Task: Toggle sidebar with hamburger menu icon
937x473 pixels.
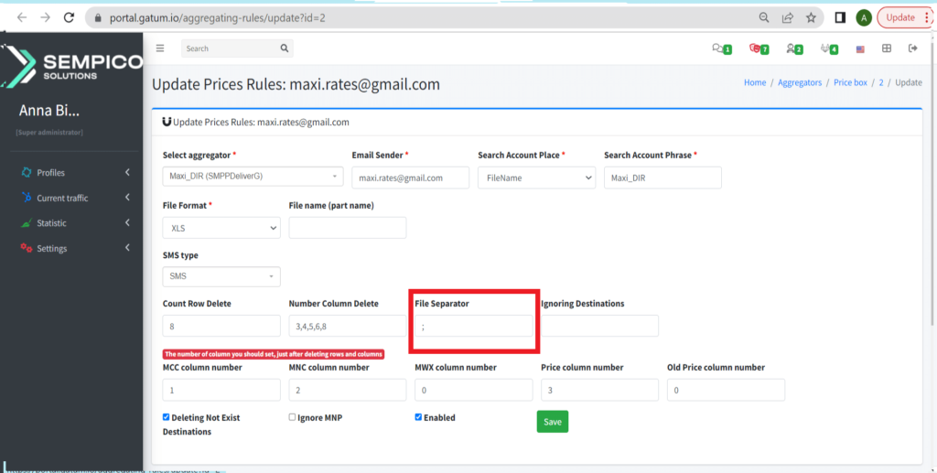Action: pyautogui.click(x=160, y=48)
